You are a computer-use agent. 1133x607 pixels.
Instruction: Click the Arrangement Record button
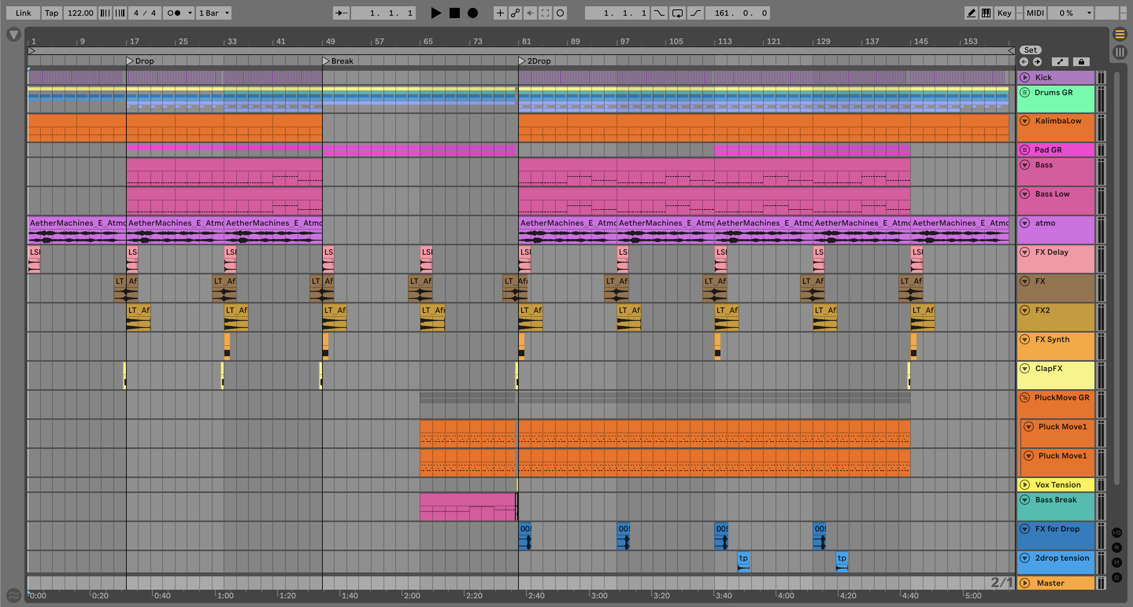coord(472,13)
